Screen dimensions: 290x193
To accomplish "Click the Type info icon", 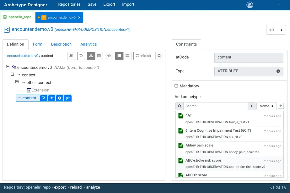I will [278, 71].
